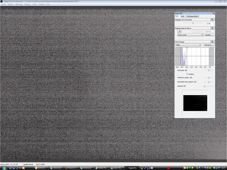Click the Contraste slider handle
227x170 pixels.
click(209, 70)
